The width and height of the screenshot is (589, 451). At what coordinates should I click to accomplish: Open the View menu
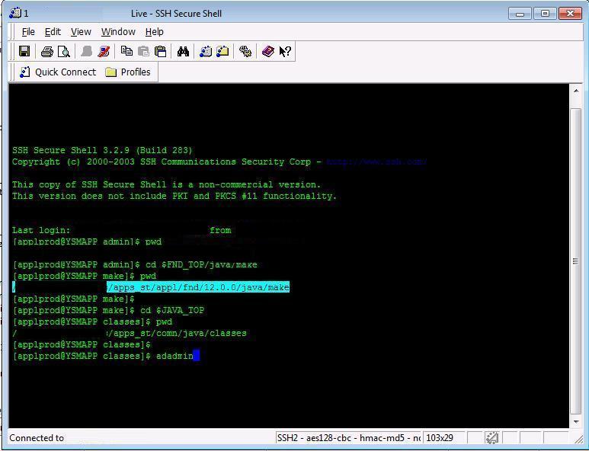[81, 31]
